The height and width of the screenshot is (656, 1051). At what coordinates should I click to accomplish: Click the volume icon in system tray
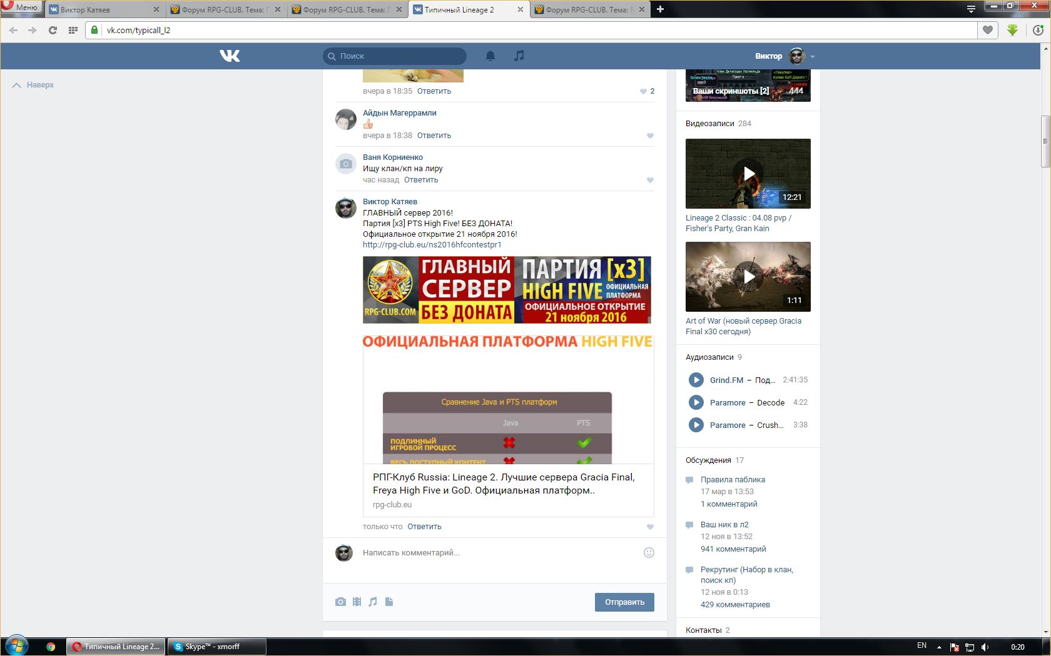985,647
